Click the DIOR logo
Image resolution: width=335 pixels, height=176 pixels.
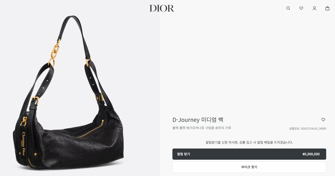[162, 8]
